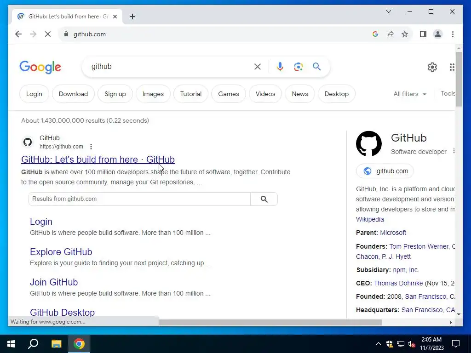The image size is (471, 353).
Task: Click the horizontal scrollbar thumb
Action: click(x=270, y=322)
